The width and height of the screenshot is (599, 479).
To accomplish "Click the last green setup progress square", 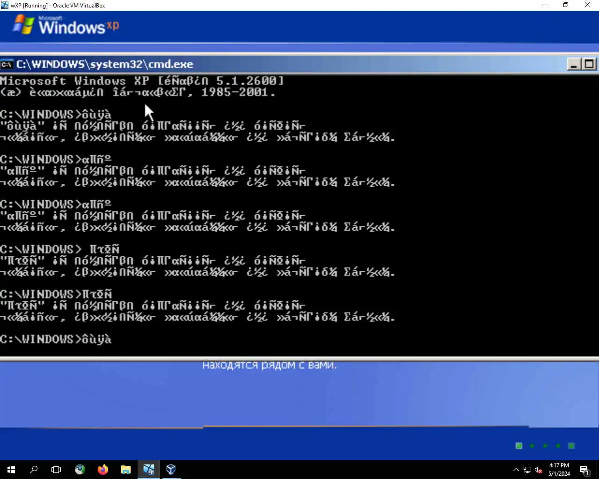I will coord(571,446).
